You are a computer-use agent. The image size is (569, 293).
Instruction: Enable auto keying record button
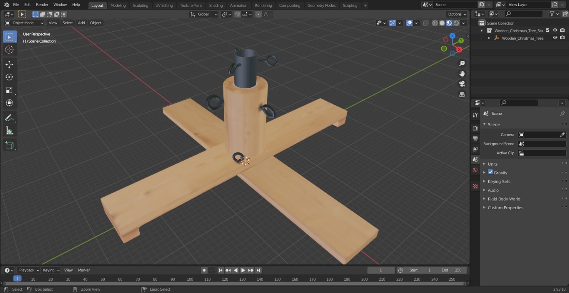[x=204, y=270]
